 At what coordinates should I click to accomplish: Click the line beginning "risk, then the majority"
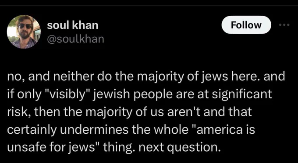pos(129,111)
